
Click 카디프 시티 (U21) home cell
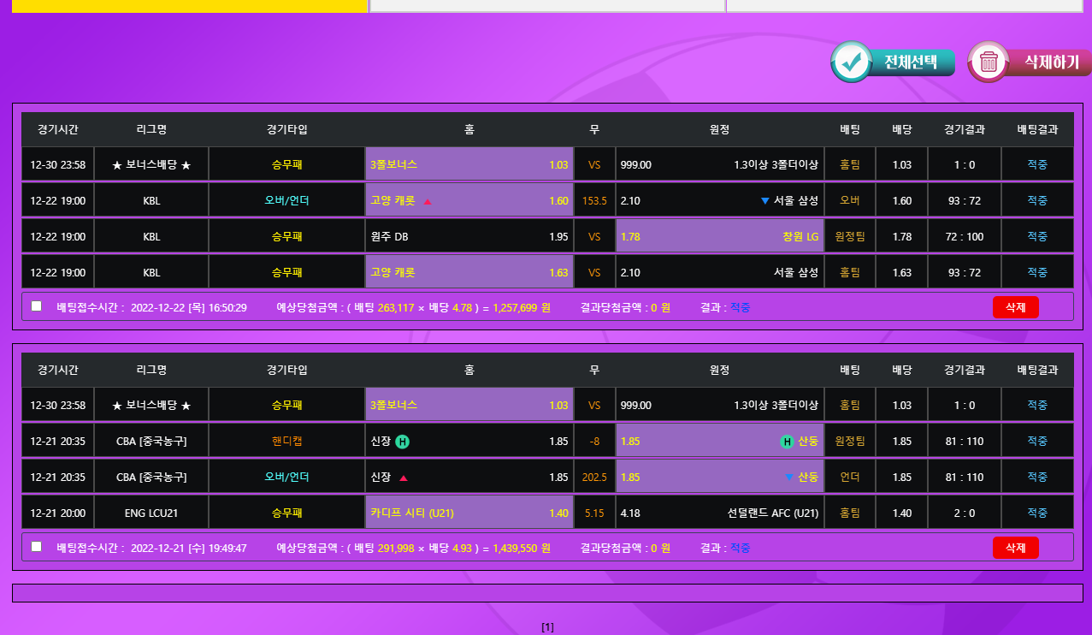[x=469, y=513]
